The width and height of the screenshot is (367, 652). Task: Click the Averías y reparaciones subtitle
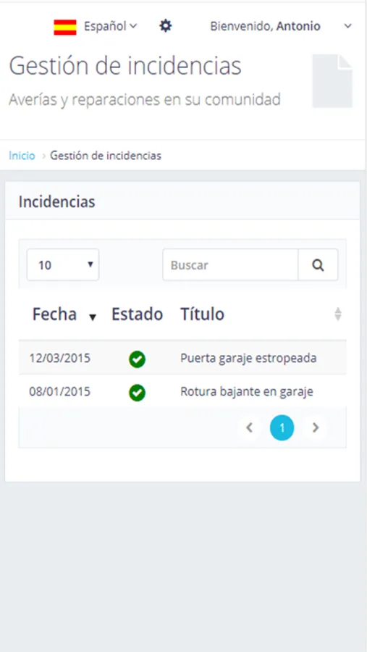point(145,100)
